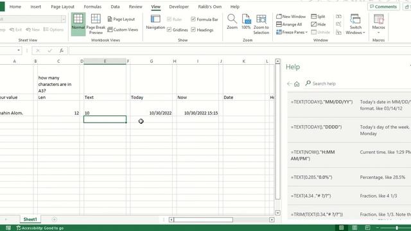Click Insert Function fx icon
This screenshot has width=411, height=231.
pyautogui.click(x=62, y=51)
